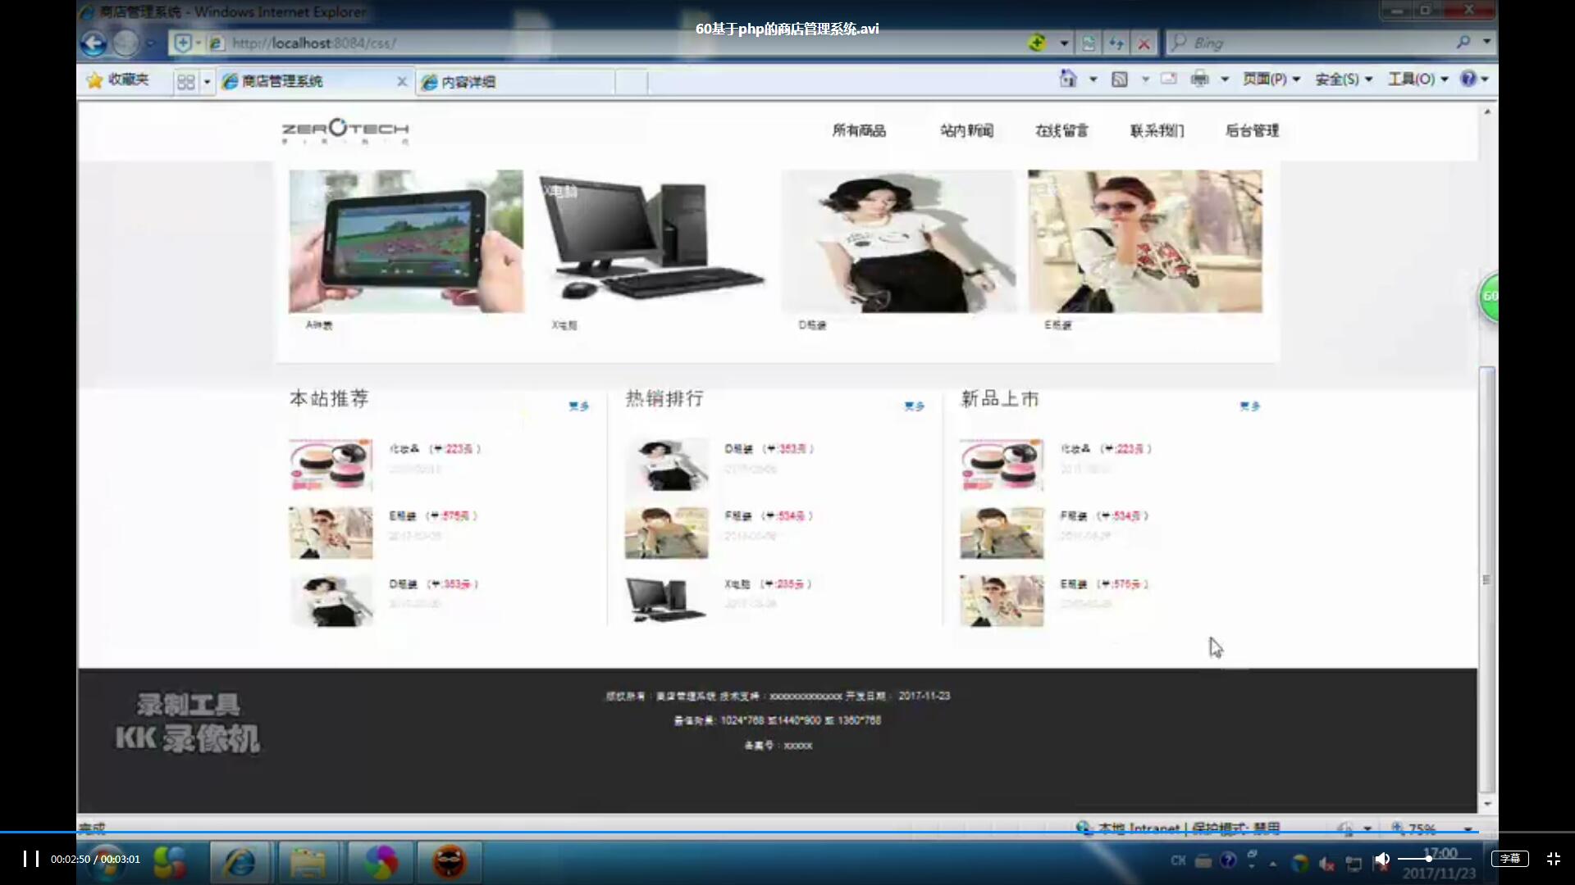The height and width of the screenshot is (885, 1575).
Task: Open the recent pages dropdown arrow
Action: [x=150, y=43]
